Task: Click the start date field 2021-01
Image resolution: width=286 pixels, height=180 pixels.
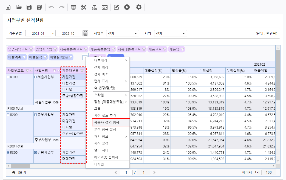Action: point(38,33)
